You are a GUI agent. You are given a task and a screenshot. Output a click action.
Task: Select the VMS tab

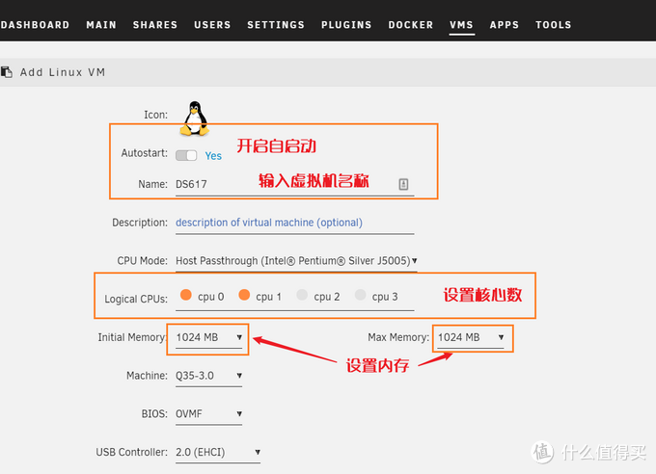(461, 25)
